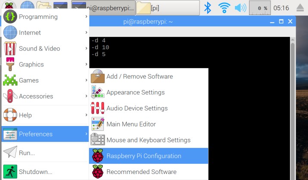Open the Wi-Fi network tray icon
This screenshot has width=308, height=180.
(224, 8)
